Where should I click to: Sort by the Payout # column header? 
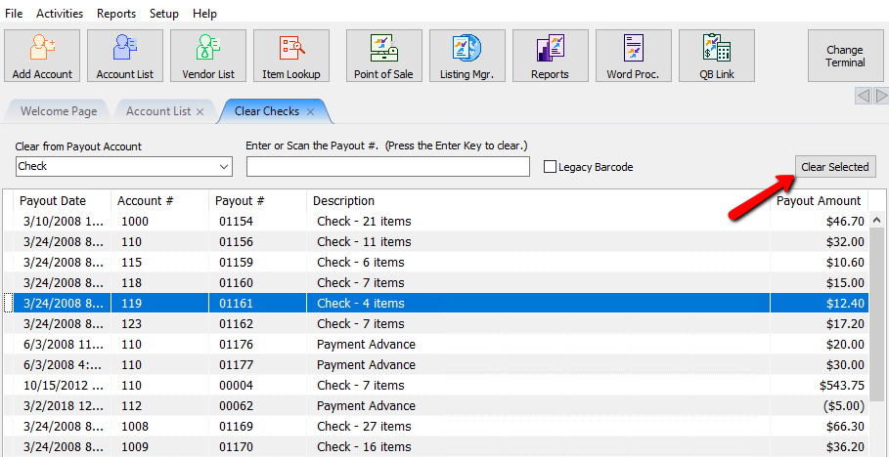tap(258, 200)
